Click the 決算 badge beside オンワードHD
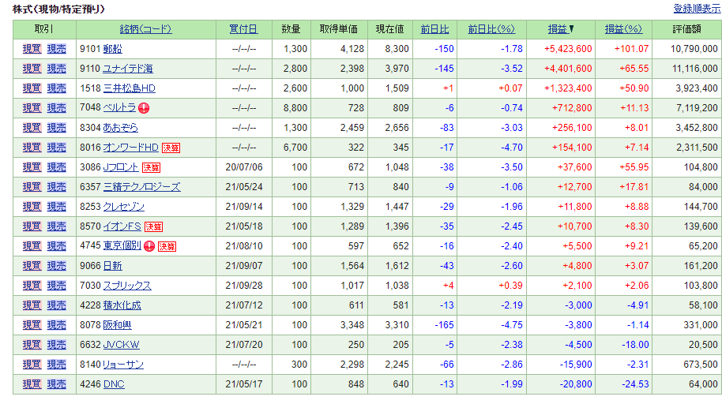 coord(171,148)
